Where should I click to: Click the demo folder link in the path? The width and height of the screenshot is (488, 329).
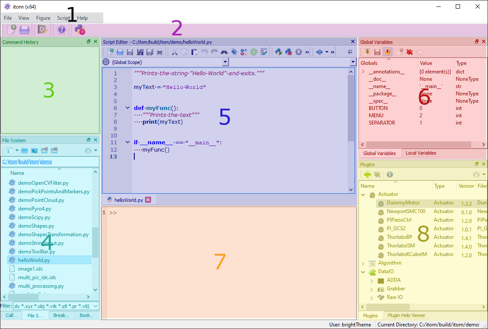[x=46, y=161]
